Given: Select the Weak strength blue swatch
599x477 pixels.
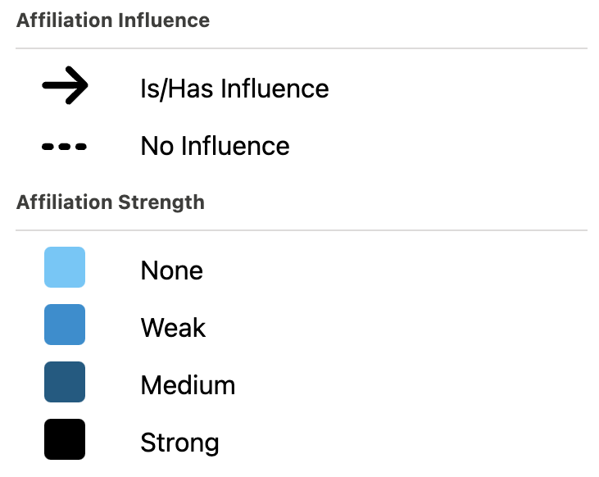Looking at the screenshot, I should point(65,325).
